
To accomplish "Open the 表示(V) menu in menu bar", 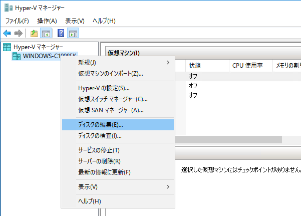I will click(75, 21).
